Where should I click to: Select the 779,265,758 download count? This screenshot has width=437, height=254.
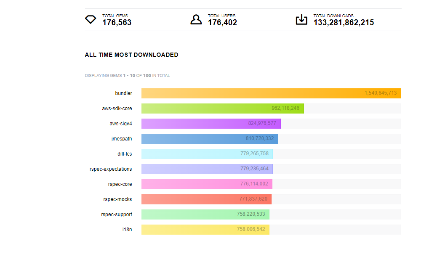(x=254, y=153)
